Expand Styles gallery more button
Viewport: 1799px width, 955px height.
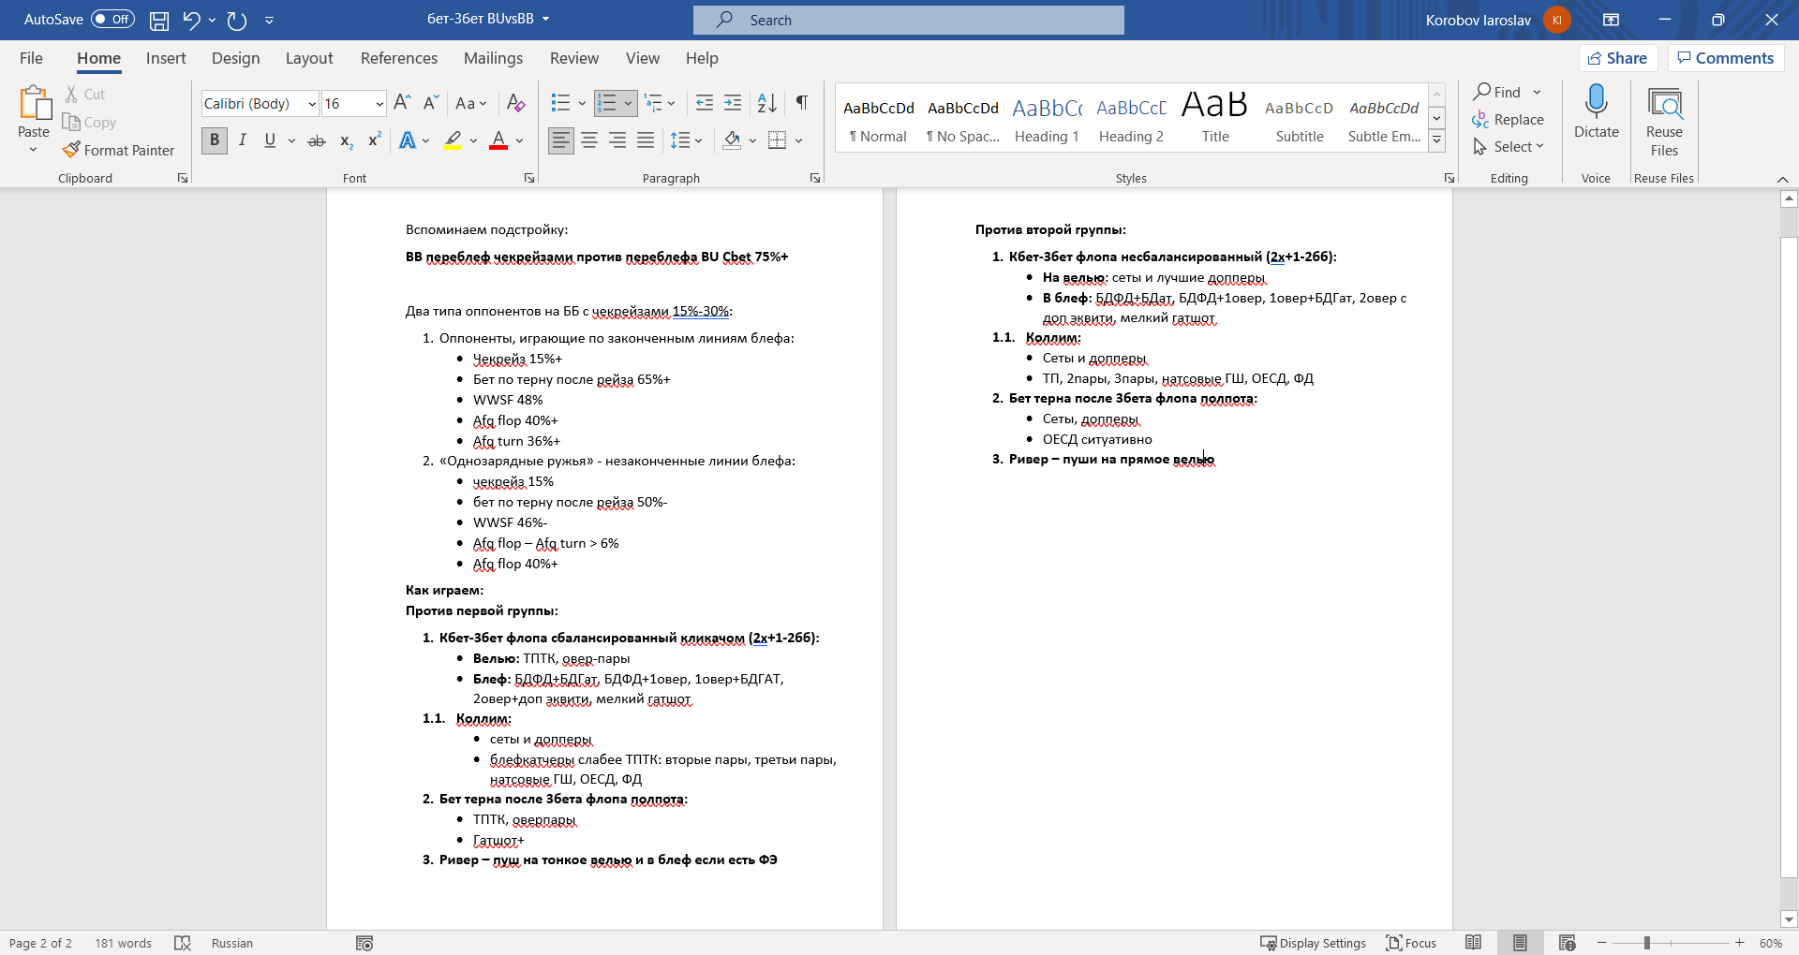1436,141
